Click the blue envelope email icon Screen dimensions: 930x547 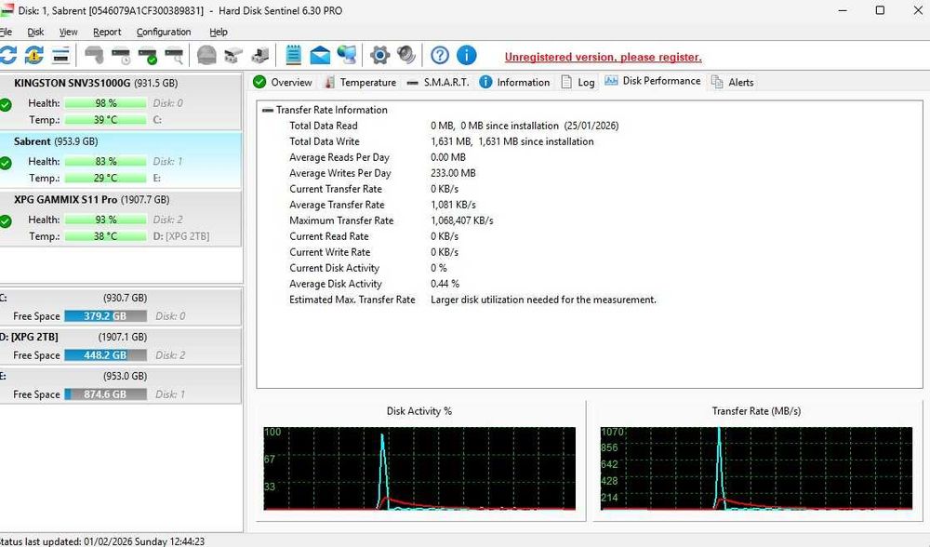320,55
